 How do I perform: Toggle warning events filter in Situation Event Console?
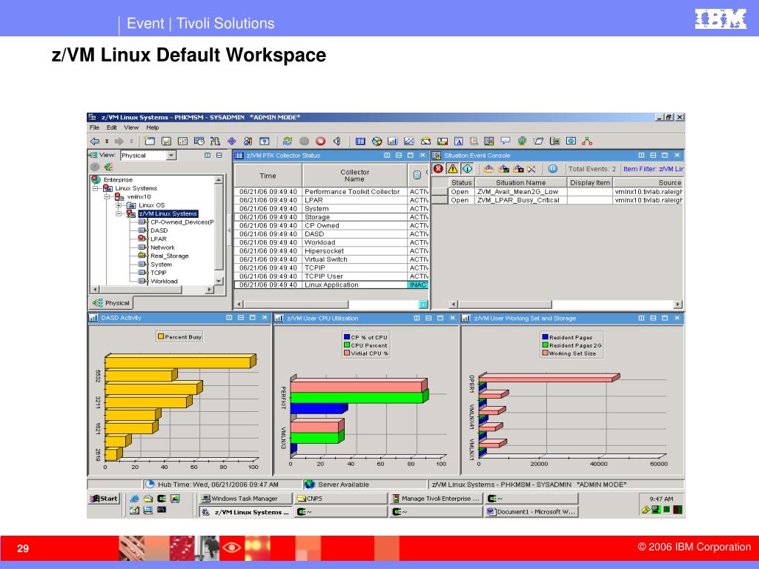tap(452, 168)
